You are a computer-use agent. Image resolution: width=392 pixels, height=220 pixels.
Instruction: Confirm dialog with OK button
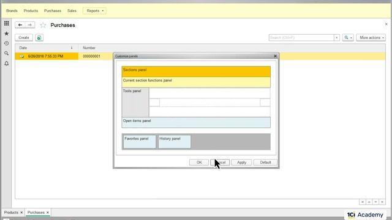click(199, 163)
